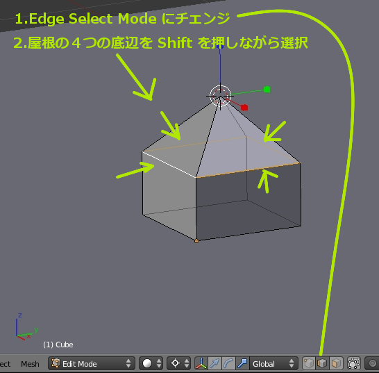The image size is (379, 373).
Task: Switch to Edge select mode
Action: click(x=322, y=363)
